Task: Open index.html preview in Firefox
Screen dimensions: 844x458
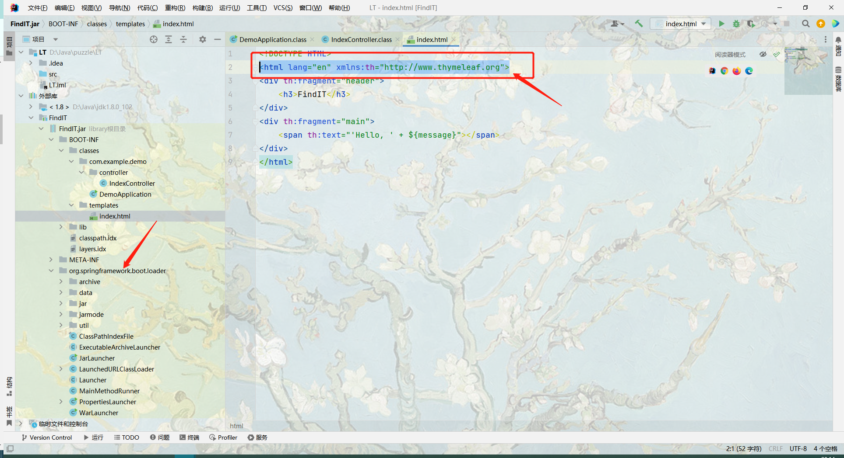Action: coord(737,71)
